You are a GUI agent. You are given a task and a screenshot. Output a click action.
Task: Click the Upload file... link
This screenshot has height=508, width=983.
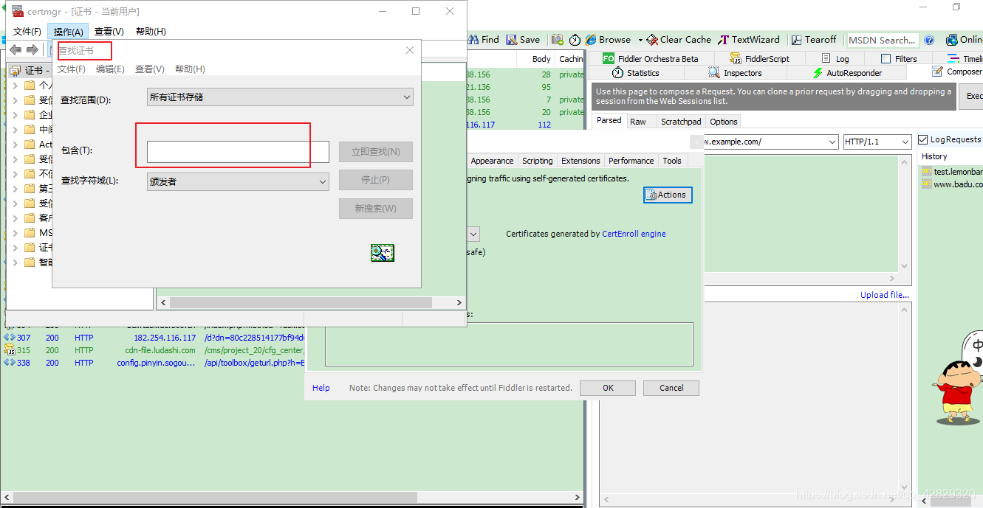885,295
